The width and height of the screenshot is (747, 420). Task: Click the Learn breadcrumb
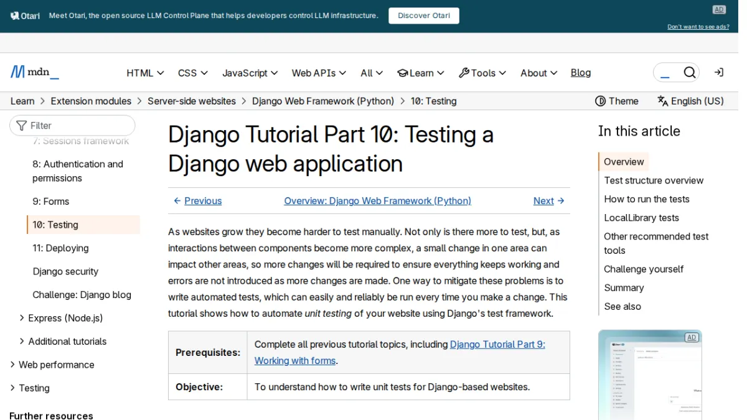[22, 101]
